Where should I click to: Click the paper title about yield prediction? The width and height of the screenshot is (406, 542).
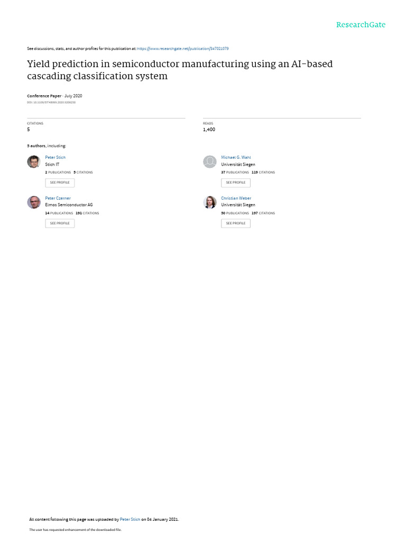coord(180,70)
